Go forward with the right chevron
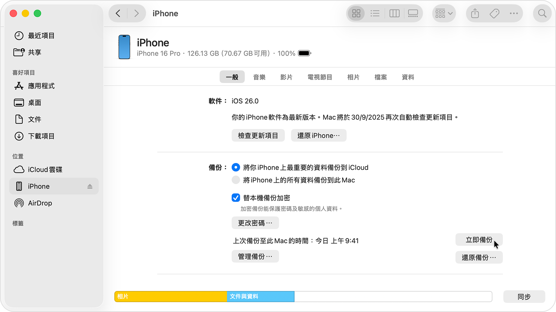The height and width of the screenshot is (312, 556). click(x=136, y=14)
